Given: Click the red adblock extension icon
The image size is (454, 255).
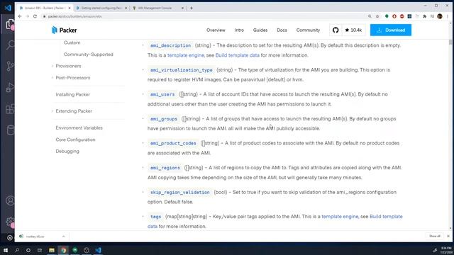Looking at the screenshot, I should [x=402, y=16].
